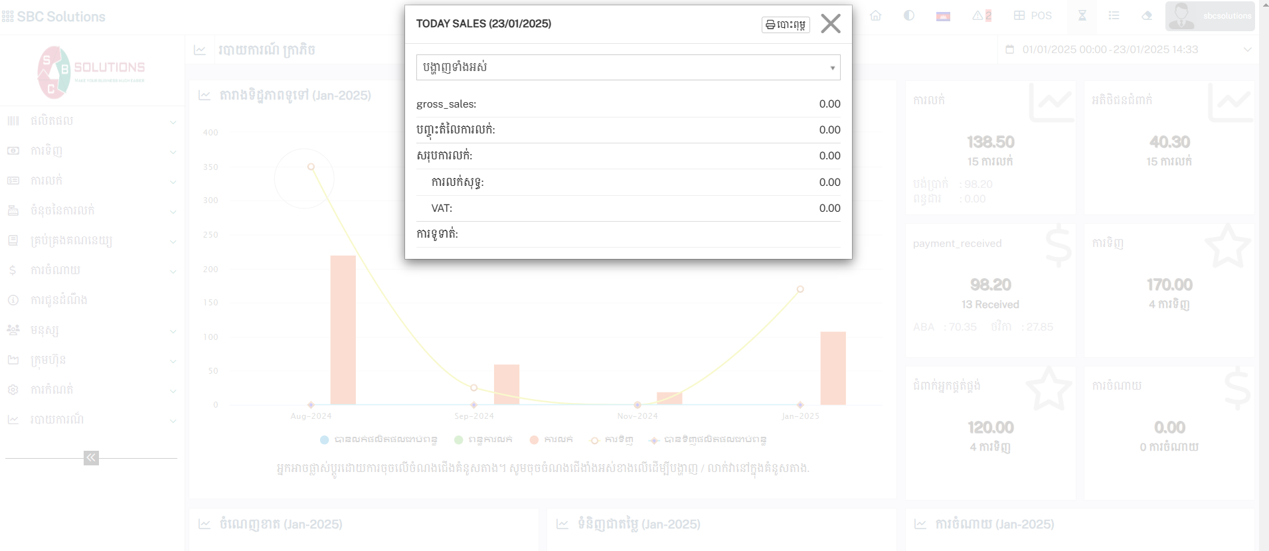1269x551 pixels.
Task: Click the hourglass today sales icon
Action: pyautogui.click(x=1082, y=16)
